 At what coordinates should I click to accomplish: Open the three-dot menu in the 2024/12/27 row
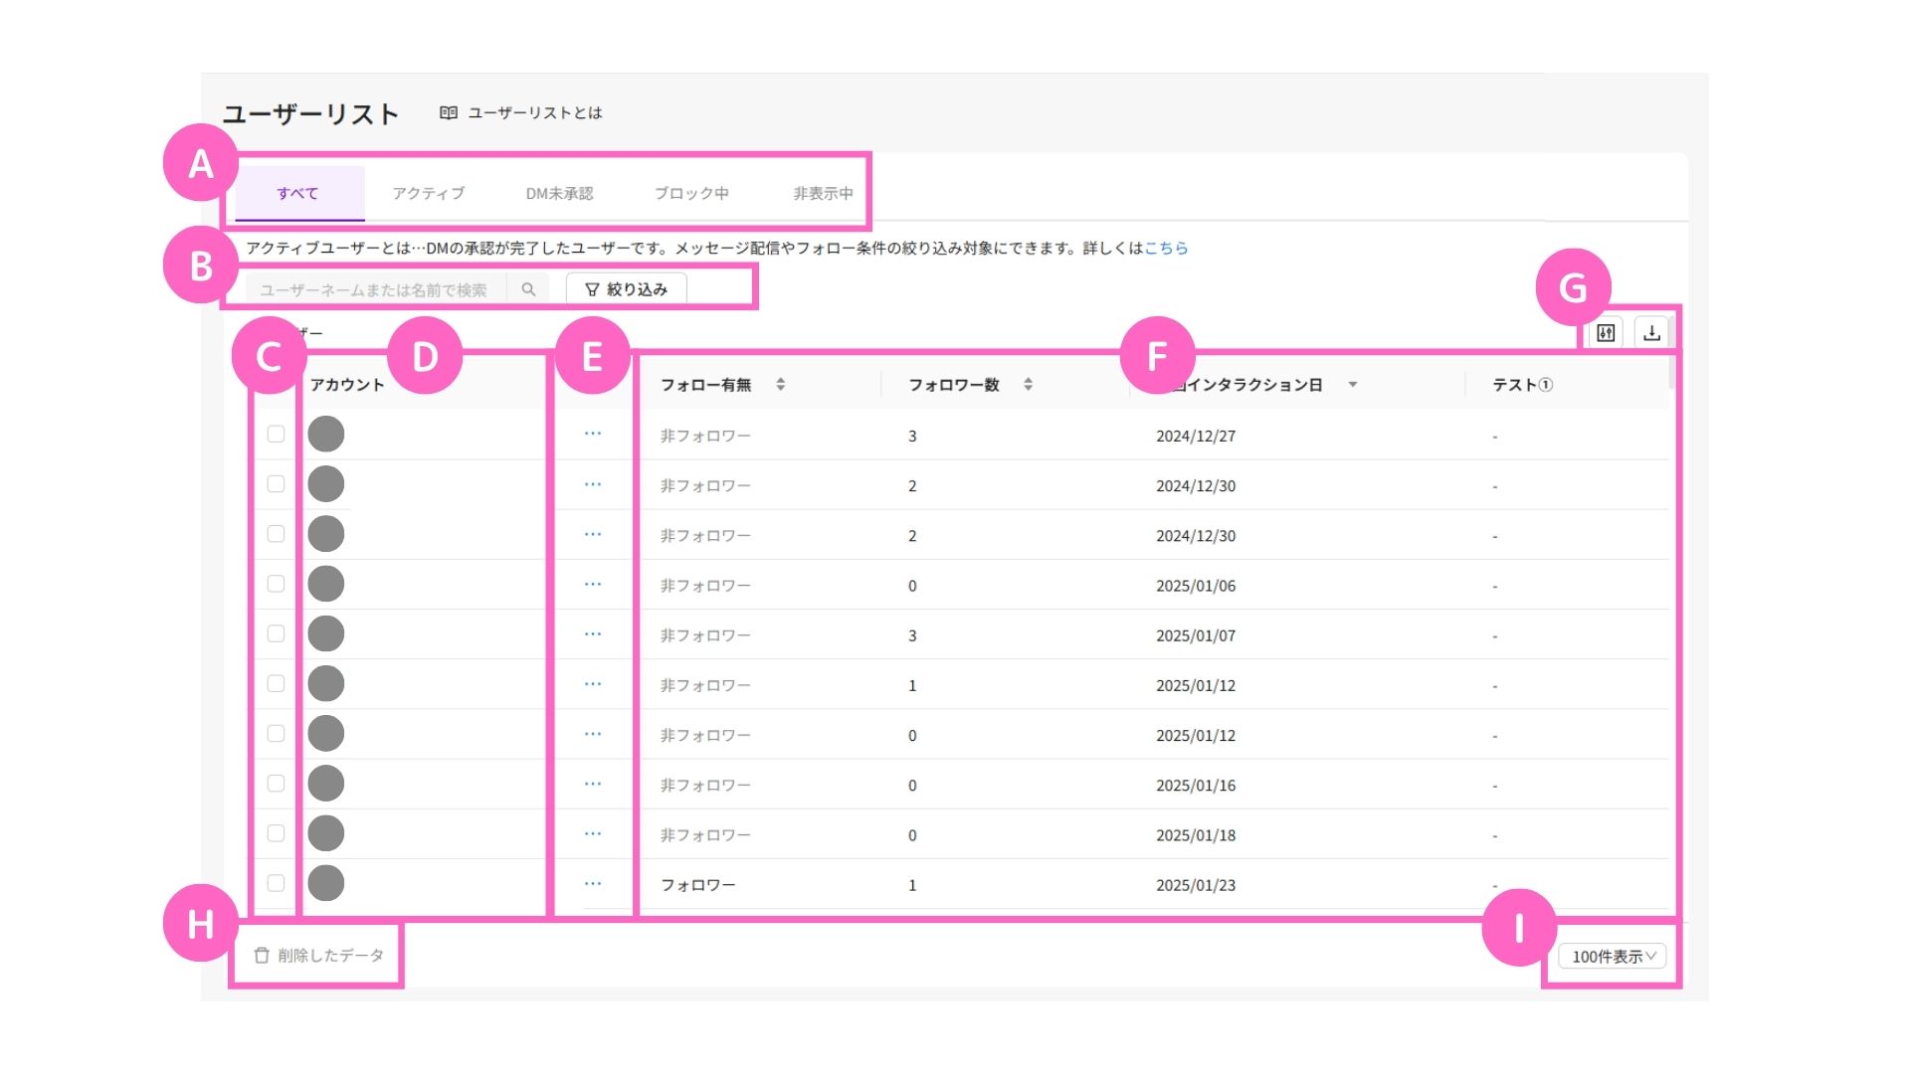tap(593, 434)
